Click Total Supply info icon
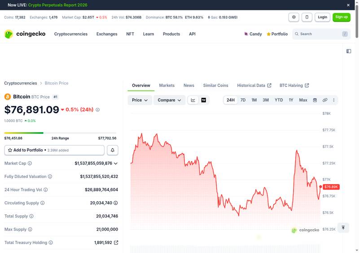This screenshot has height=253, width=359. click(x=31, y=216)
